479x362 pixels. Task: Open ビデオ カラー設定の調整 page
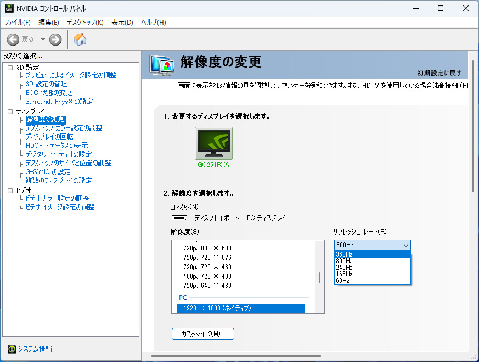[x=58, y=198]
